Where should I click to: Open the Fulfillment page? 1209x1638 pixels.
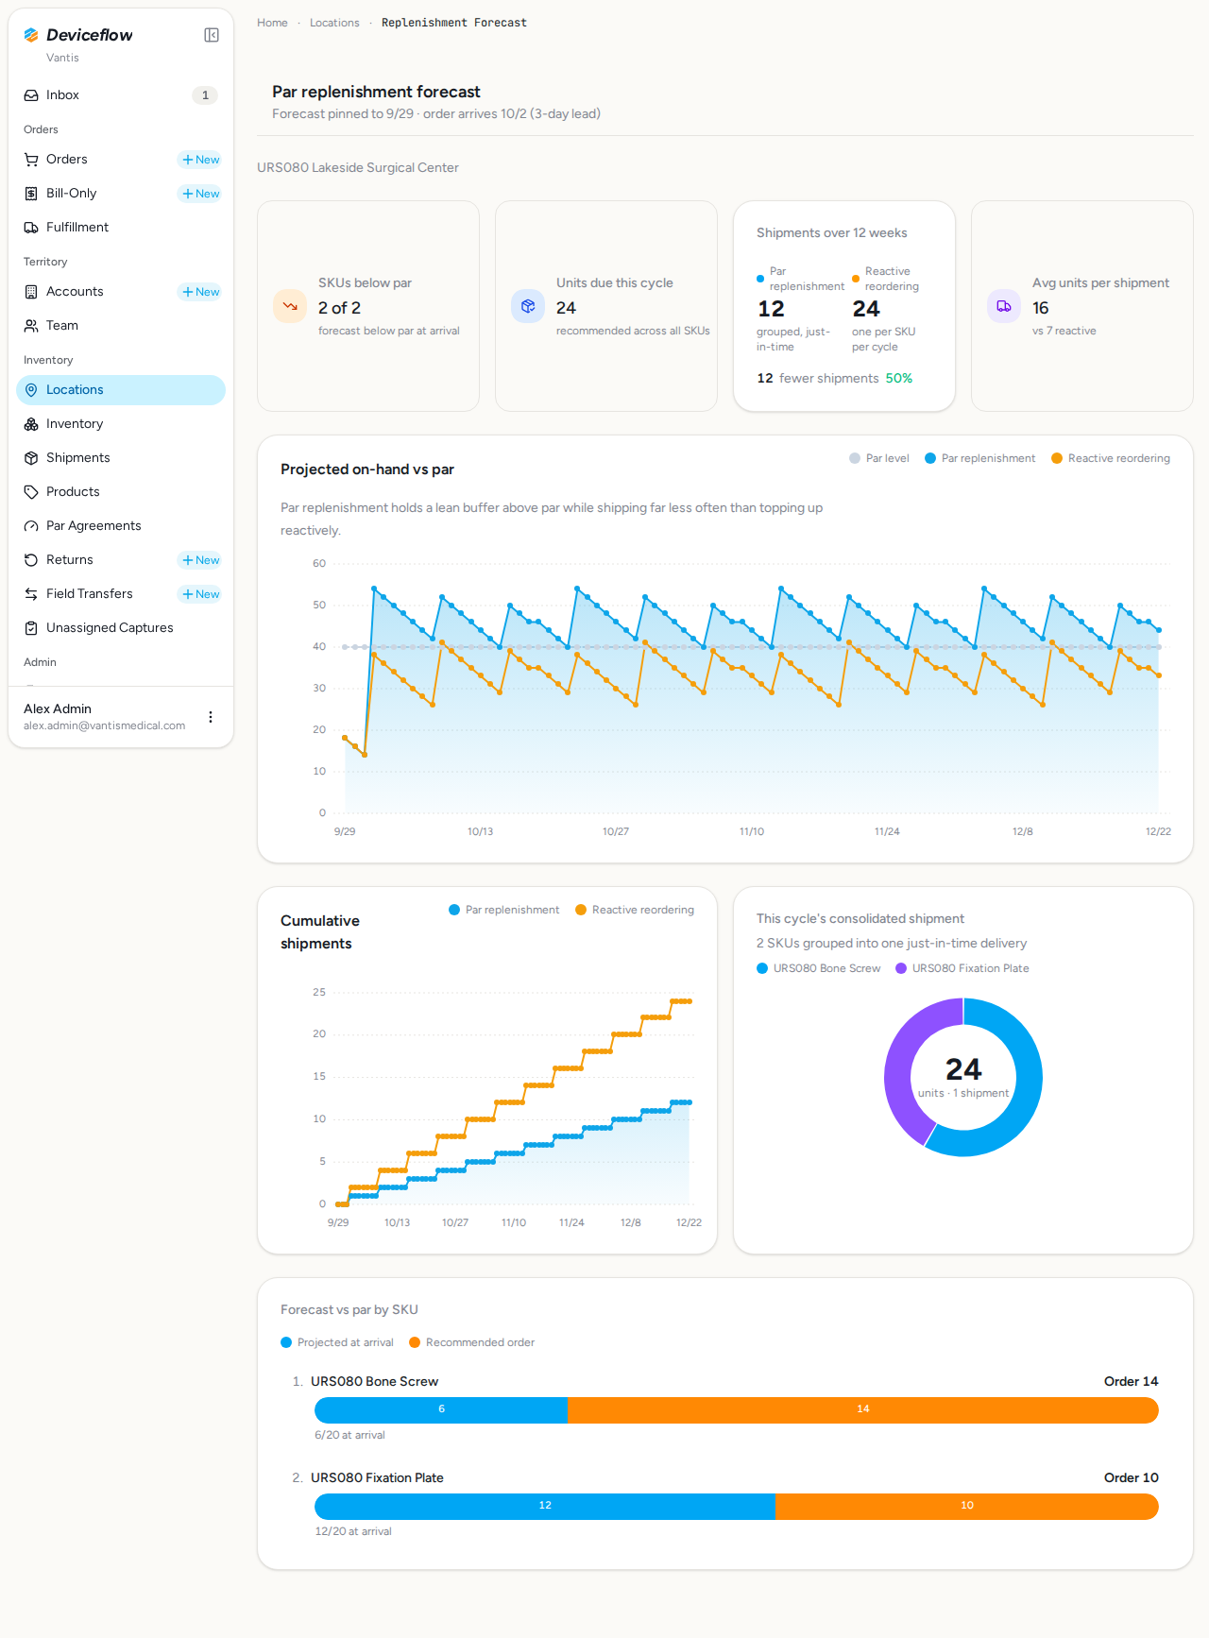121,228
